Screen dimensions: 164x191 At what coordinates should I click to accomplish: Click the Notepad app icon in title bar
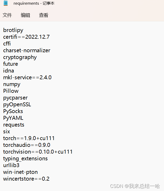point(6,3)
